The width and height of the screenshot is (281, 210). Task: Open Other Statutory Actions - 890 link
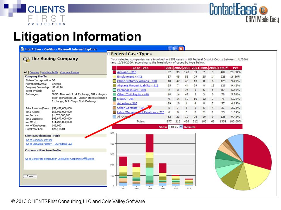(x=137, y=81)
